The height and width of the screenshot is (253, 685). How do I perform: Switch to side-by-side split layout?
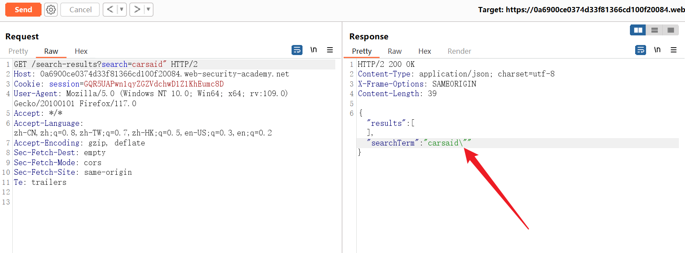click(638, 30)
